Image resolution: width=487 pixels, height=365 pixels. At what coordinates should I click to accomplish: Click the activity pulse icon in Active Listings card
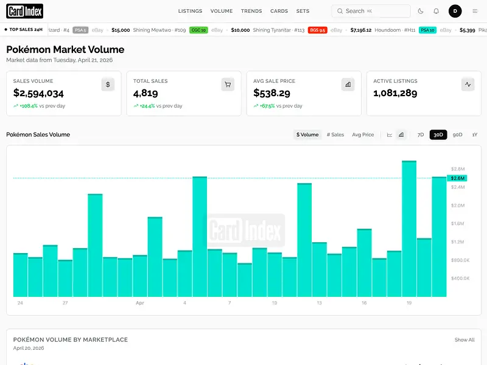pos(468,85)
